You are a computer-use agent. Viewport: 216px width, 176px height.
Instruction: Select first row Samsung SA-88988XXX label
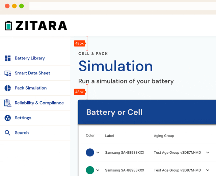[125, 153]
